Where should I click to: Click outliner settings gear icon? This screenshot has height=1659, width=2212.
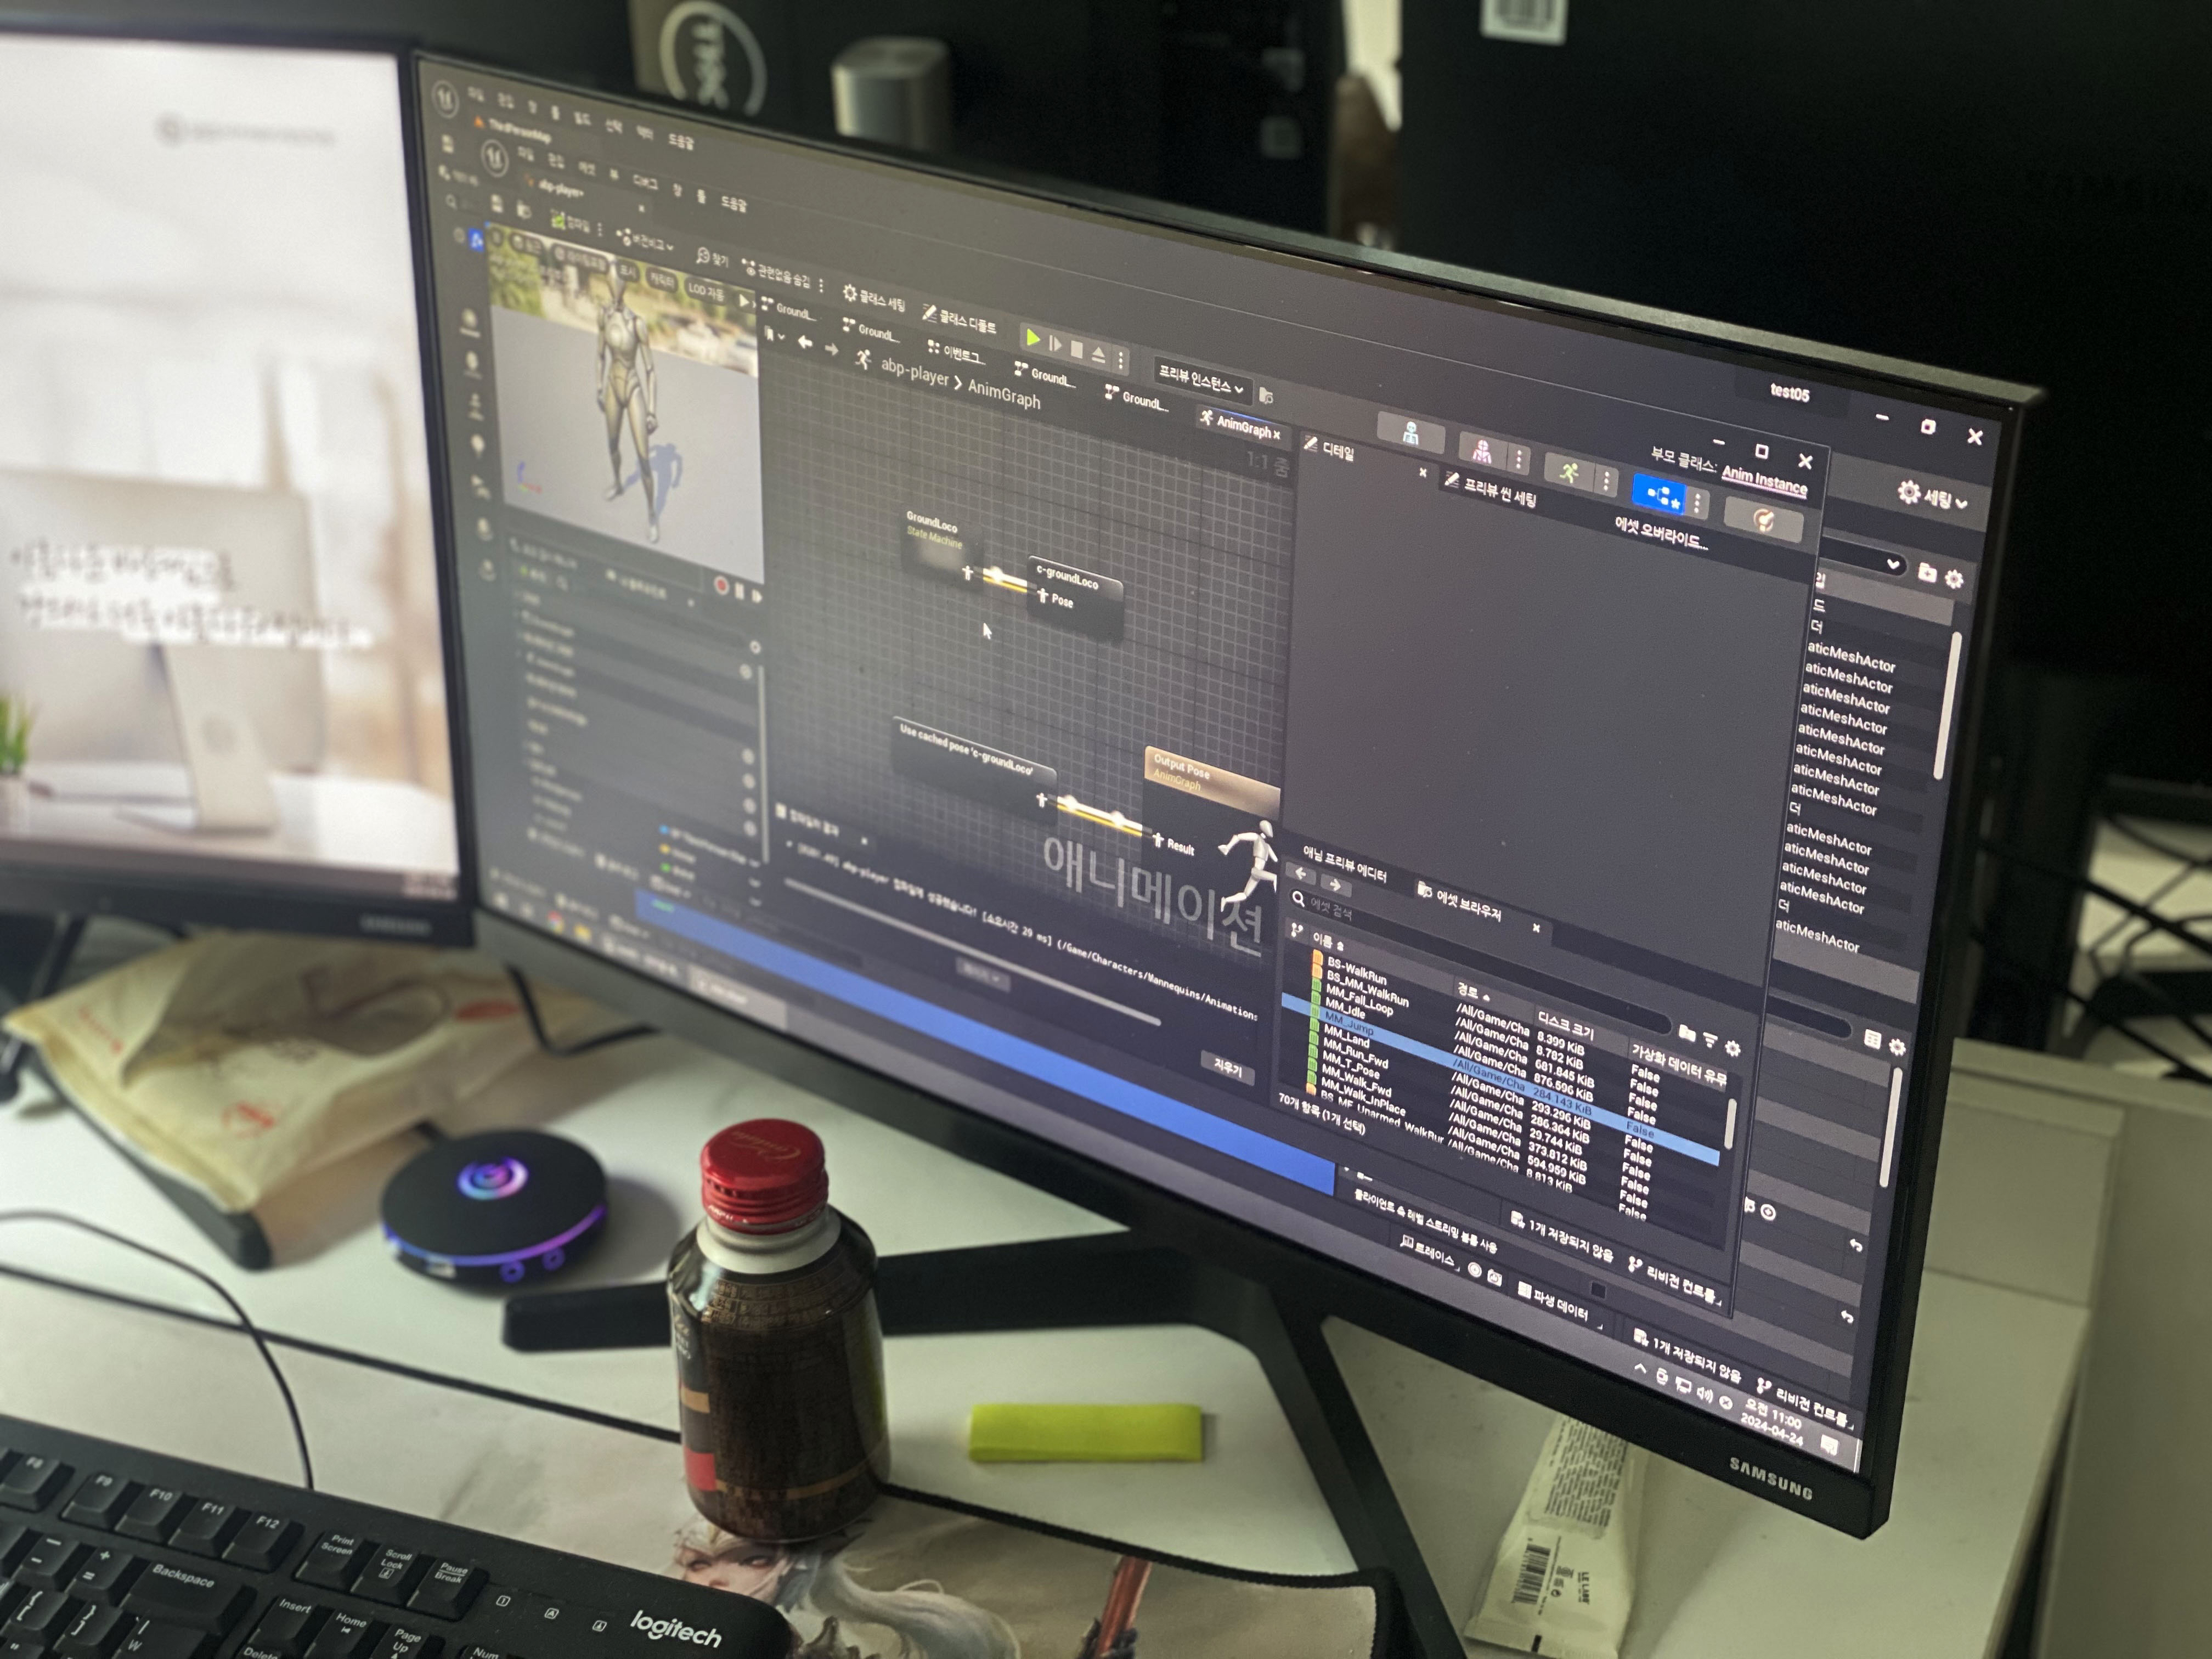click(x=1954, y=578)
